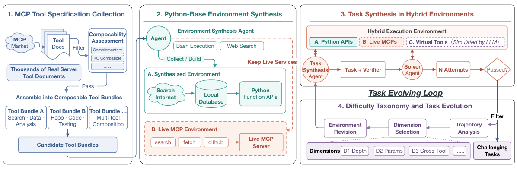This screenshot has width=517, height=170.
Task: Select the A. Python APIs box
Action: [333, 42]
